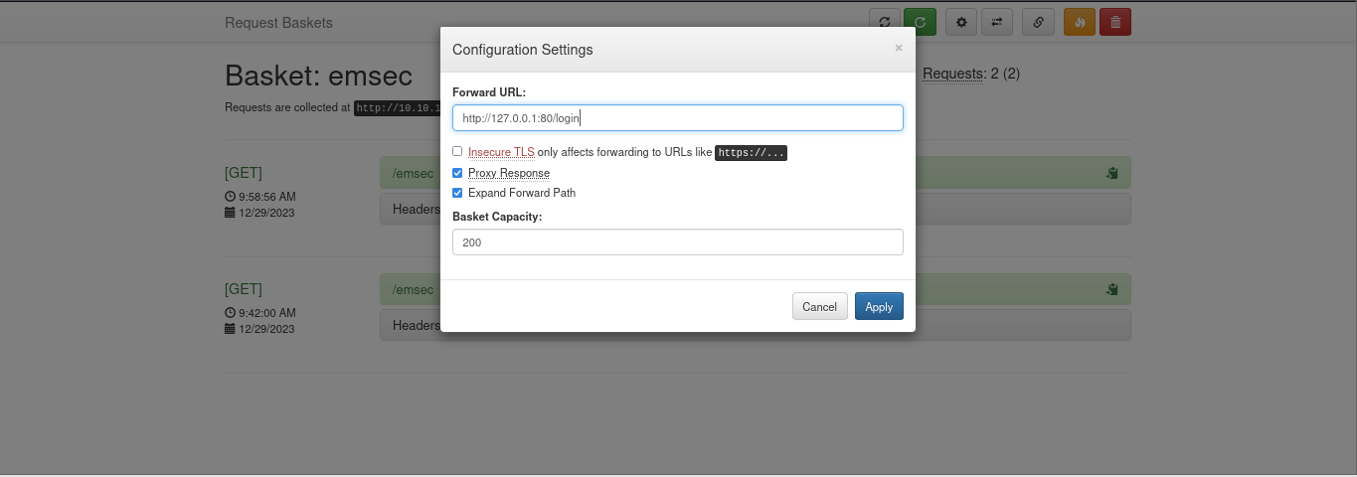Click clipboard icon on the 9:58:56 request

(x=1111, y=173)
